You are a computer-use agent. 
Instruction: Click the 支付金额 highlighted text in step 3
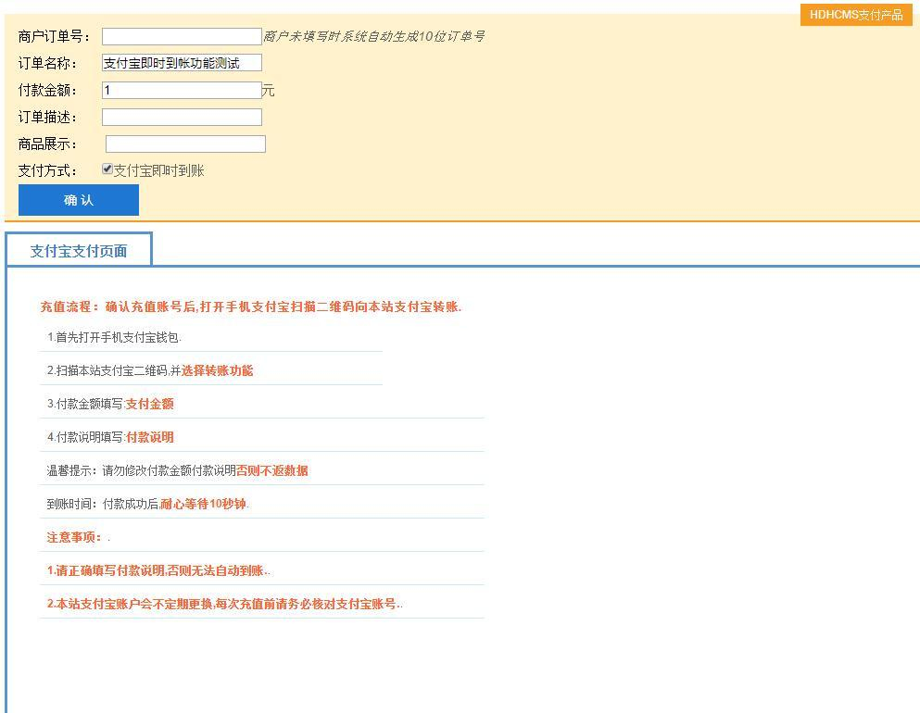coord(150,404)
